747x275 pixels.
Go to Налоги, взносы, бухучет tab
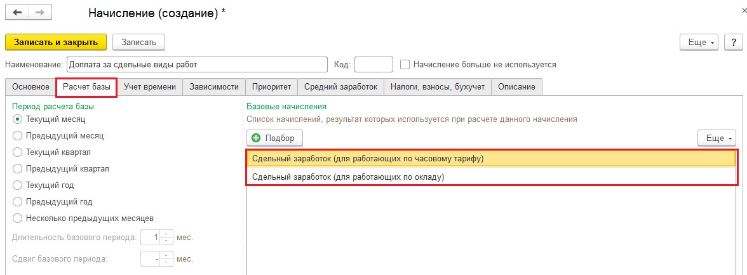click(x=437, y=87)
